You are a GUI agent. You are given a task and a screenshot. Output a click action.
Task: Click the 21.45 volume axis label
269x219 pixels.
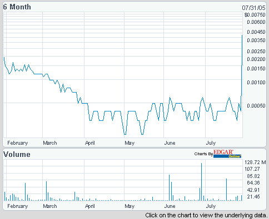253,197
